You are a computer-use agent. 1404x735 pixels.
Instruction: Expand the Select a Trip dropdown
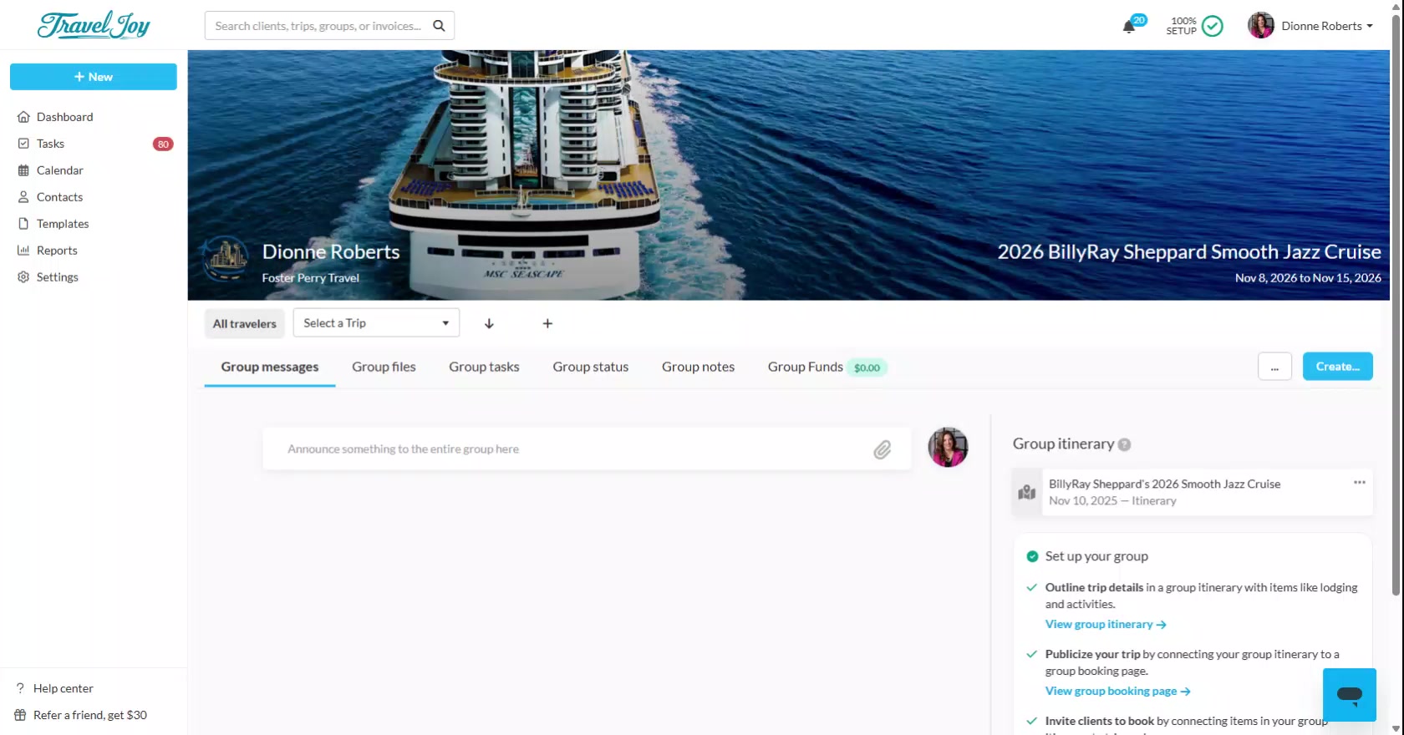[376, 323]
